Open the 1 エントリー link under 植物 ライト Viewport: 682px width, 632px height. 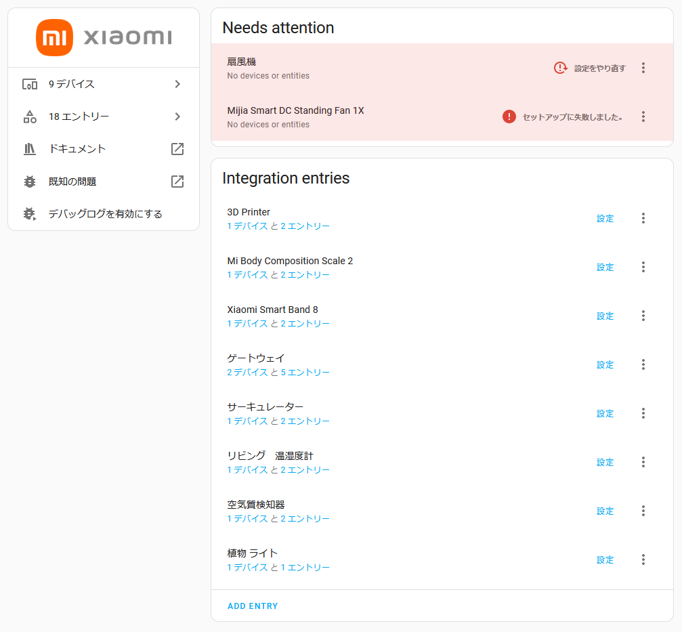305,567
